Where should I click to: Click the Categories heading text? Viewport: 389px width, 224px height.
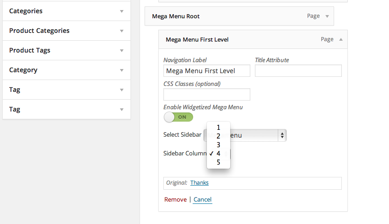tap(26, 11)
